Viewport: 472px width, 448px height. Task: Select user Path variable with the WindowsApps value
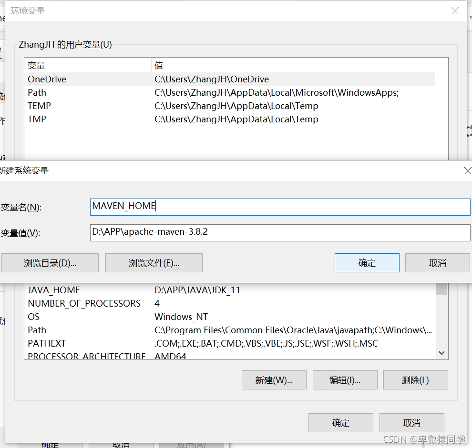[231, 93]
